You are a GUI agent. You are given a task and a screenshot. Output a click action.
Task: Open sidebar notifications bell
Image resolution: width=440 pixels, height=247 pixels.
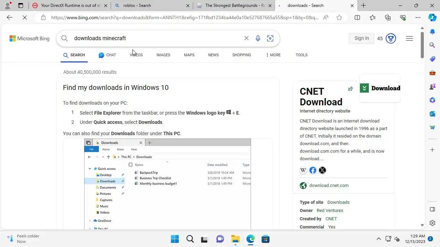tap(432, 32)
